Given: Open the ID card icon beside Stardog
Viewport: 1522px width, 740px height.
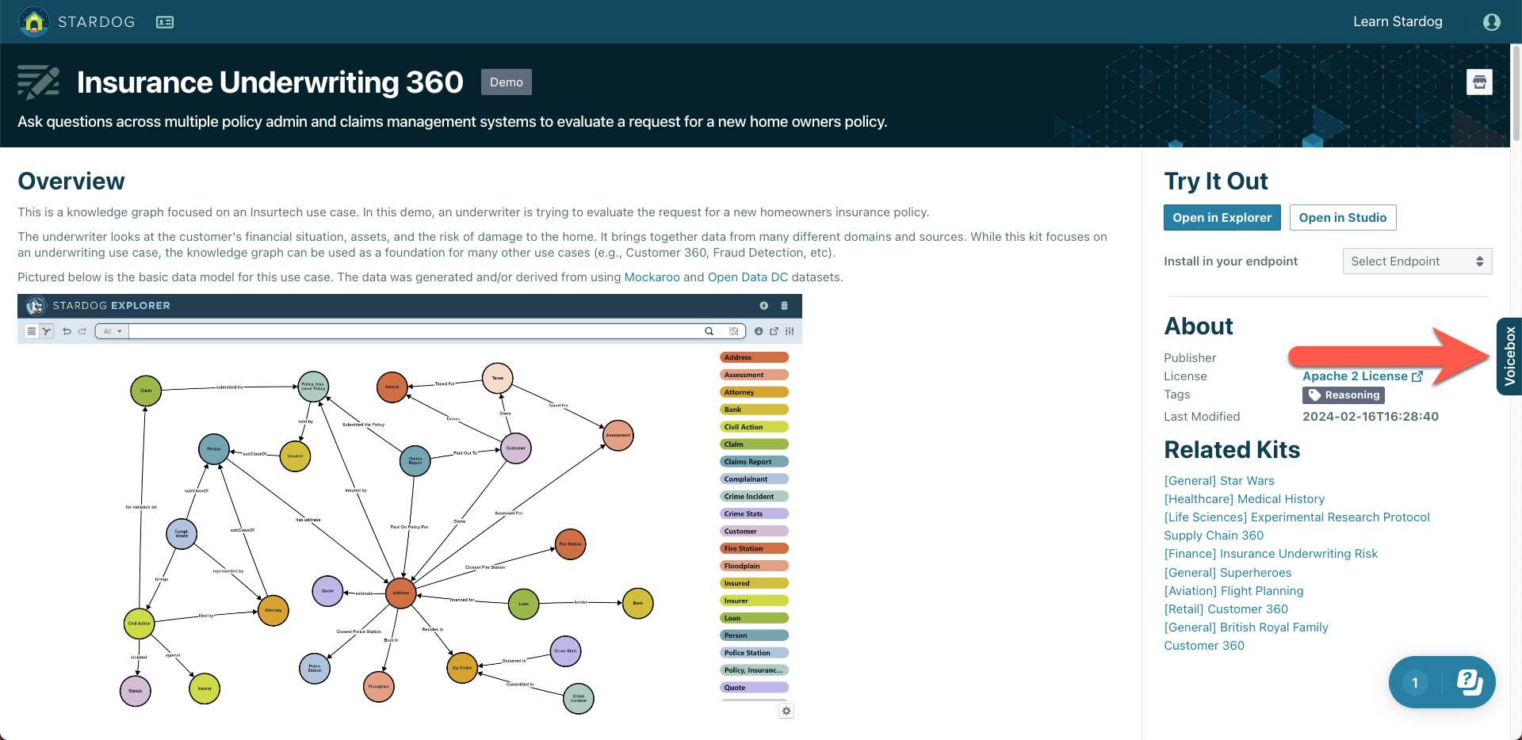Looking at the screenshot, I should coord(165,22).
